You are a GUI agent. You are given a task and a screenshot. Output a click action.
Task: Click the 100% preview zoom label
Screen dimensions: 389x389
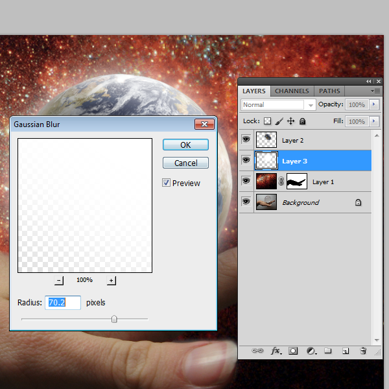tap(84, 280)
